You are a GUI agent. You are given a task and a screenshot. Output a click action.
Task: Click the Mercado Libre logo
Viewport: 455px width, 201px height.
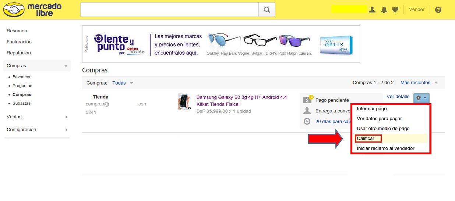(32, 10)
